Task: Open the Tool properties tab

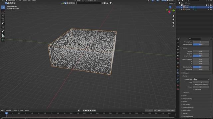Action: (x=178, y=43)
